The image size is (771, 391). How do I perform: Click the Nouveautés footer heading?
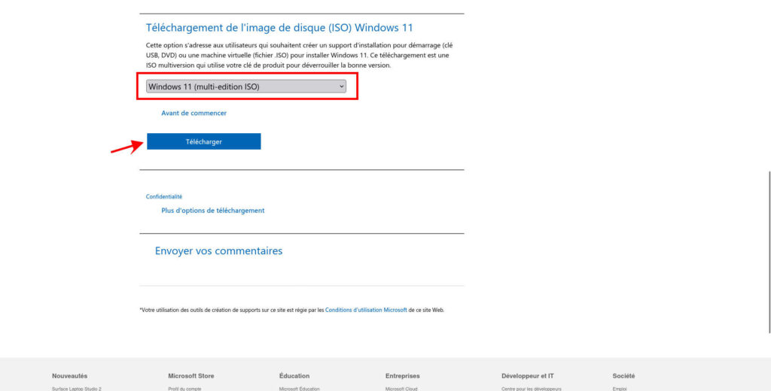69,376
